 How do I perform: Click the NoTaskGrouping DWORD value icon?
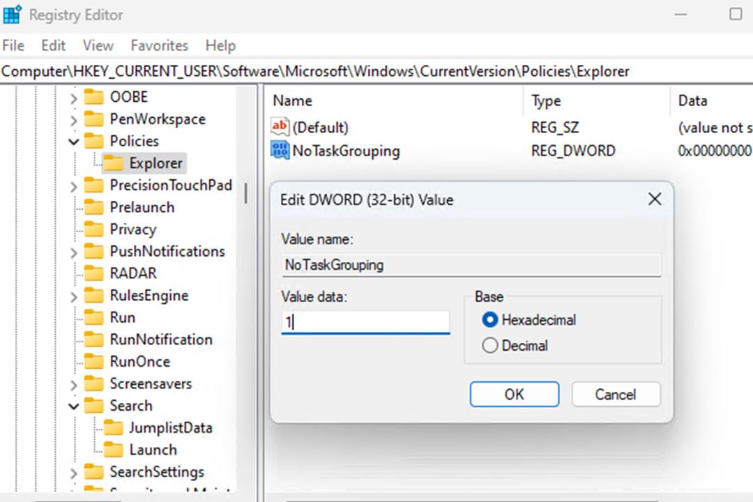click(x=280, y=151)
